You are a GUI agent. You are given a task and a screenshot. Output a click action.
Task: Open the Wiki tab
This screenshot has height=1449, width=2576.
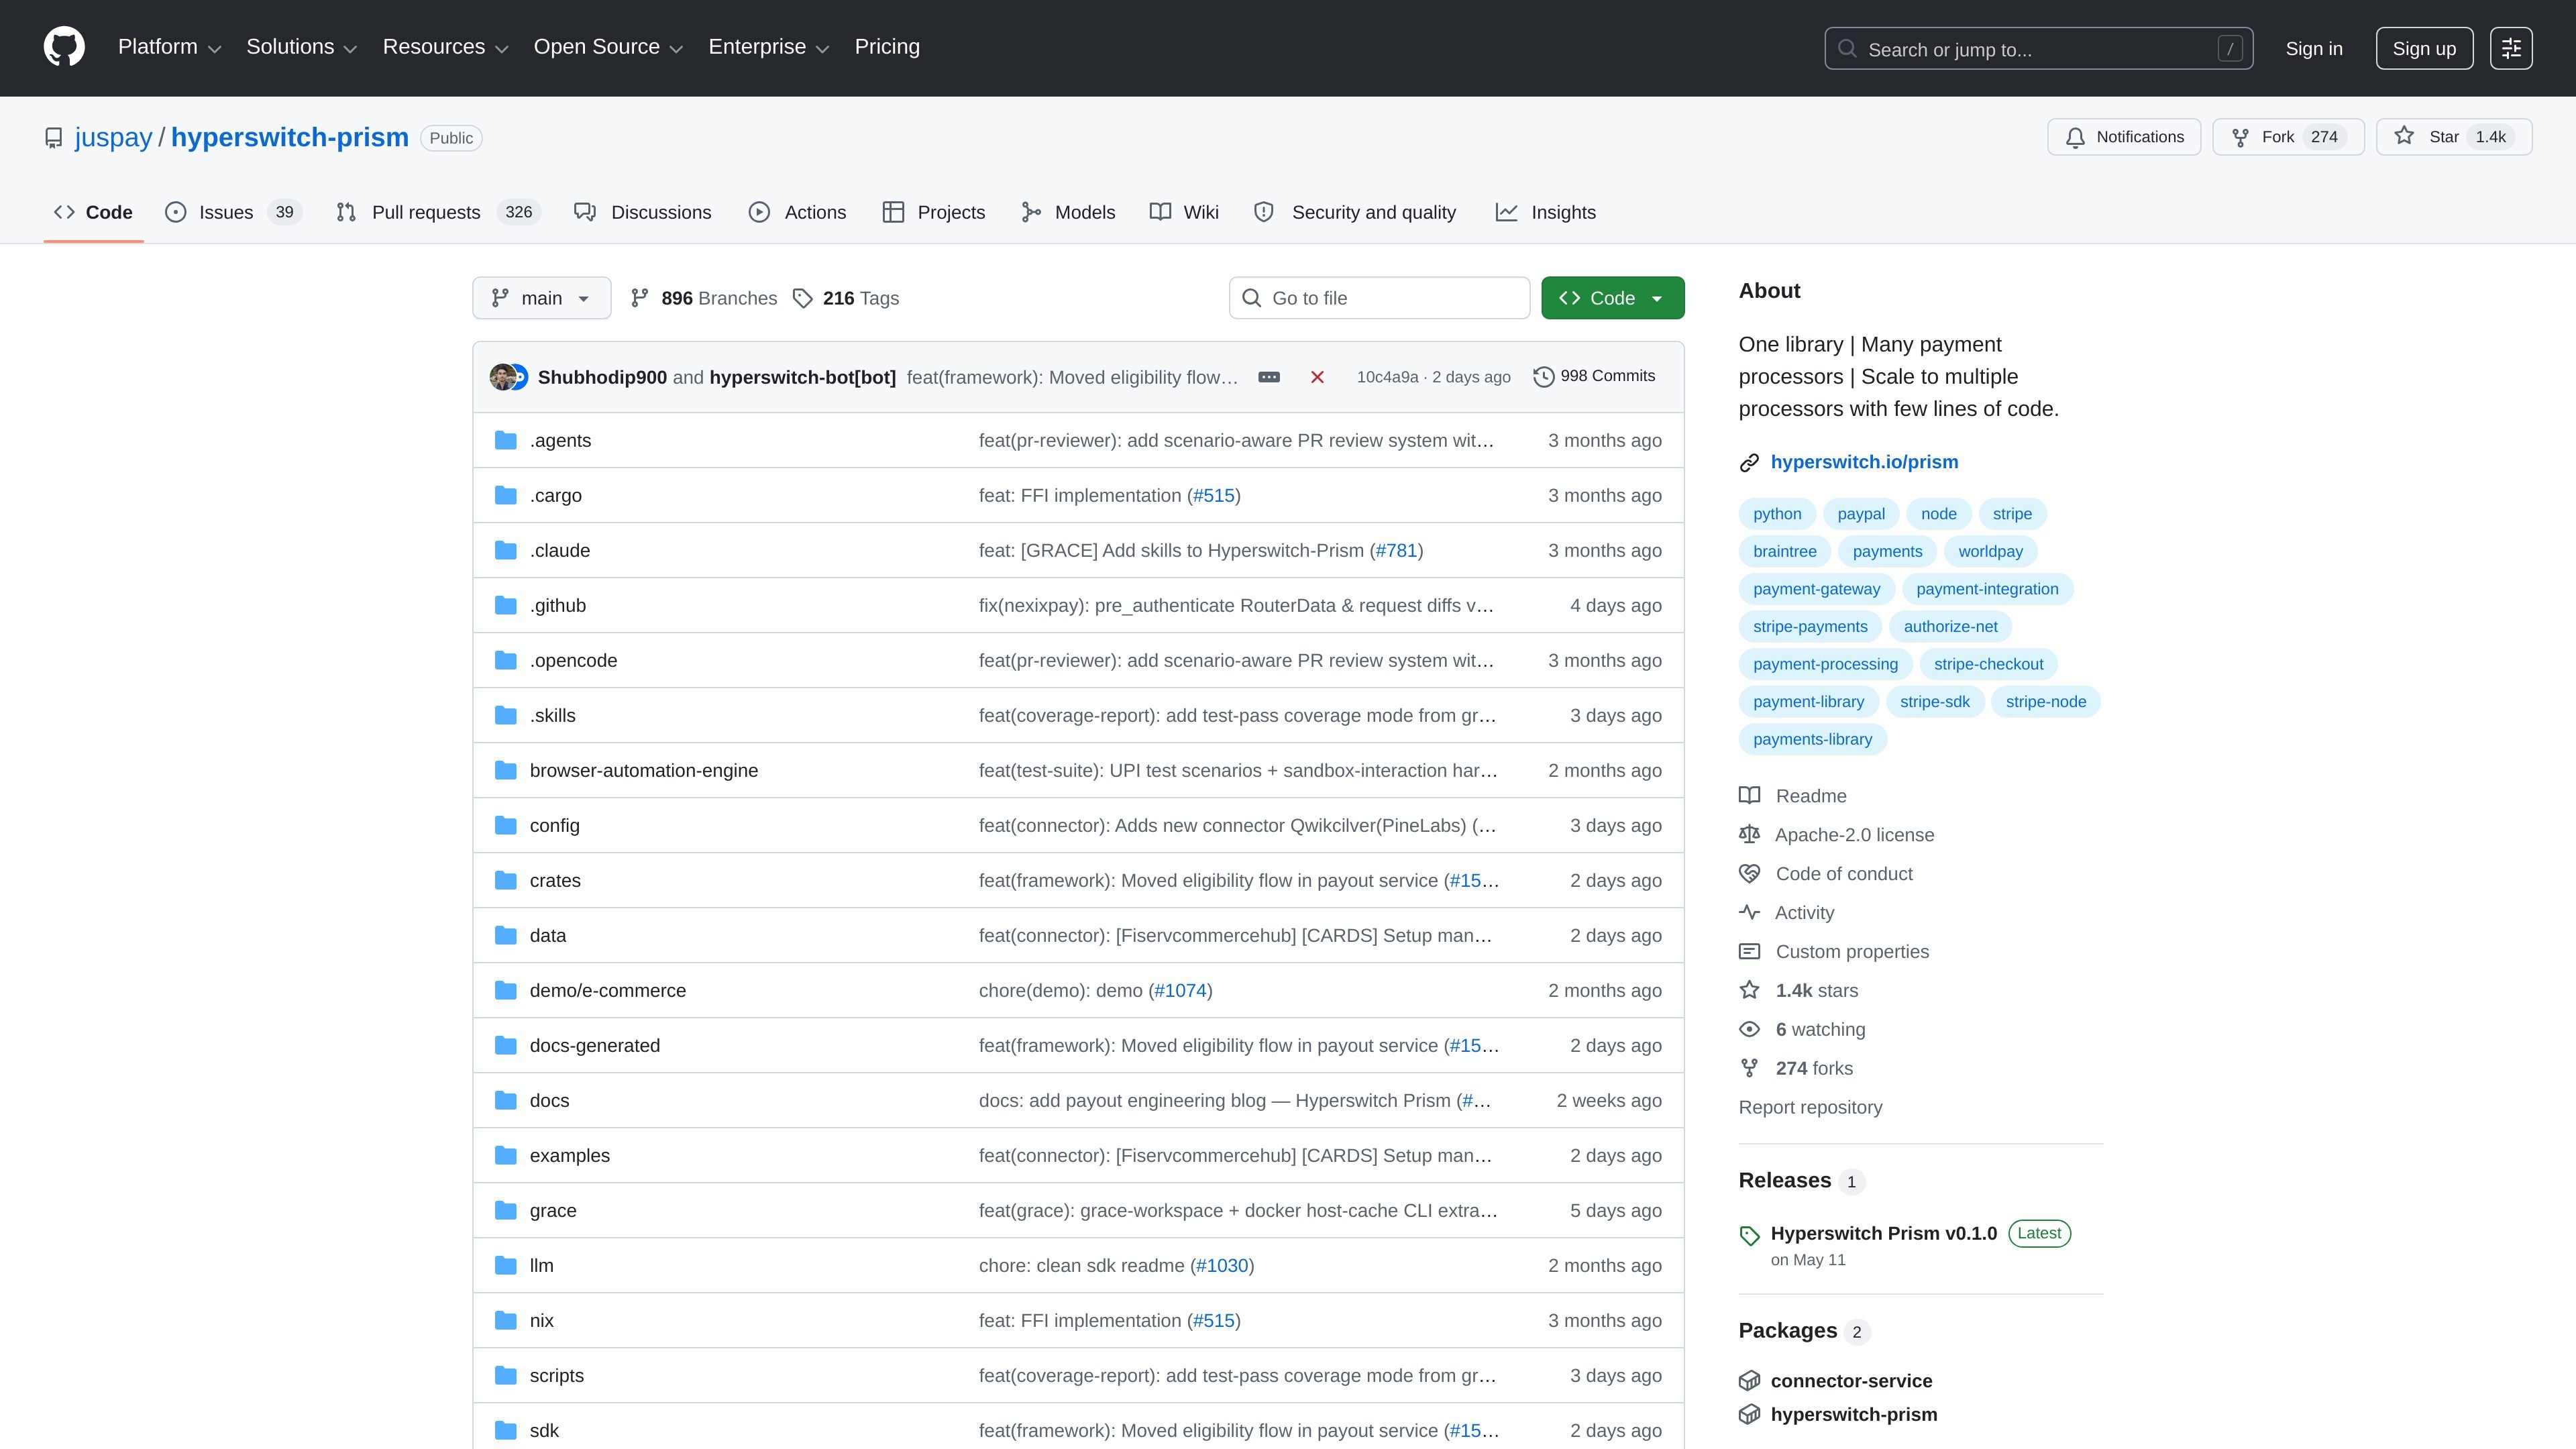[x=1185, y=212]
